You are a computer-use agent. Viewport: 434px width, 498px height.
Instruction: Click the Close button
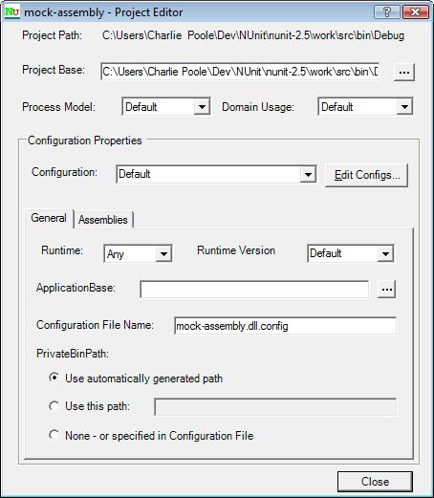[x=375, y=482]
